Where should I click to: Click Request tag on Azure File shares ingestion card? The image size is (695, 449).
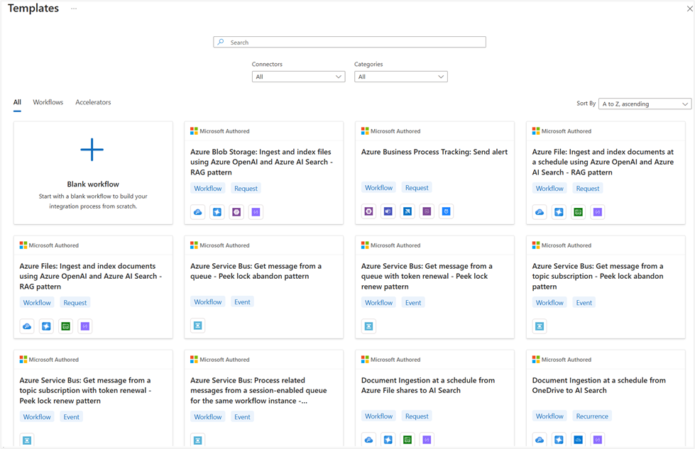417,416
